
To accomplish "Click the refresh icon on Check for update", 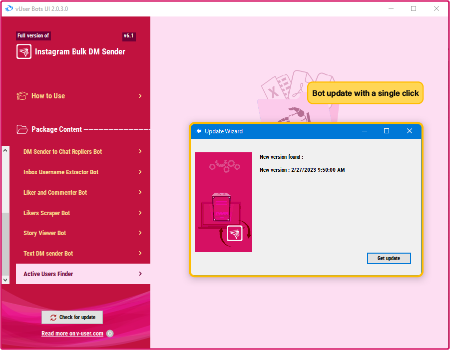I will [x=53, y=317].
